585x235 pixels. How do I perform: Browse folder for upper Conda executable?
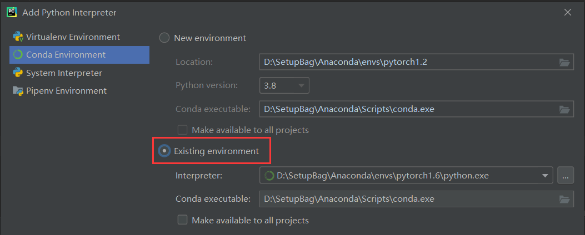point(564,109)
